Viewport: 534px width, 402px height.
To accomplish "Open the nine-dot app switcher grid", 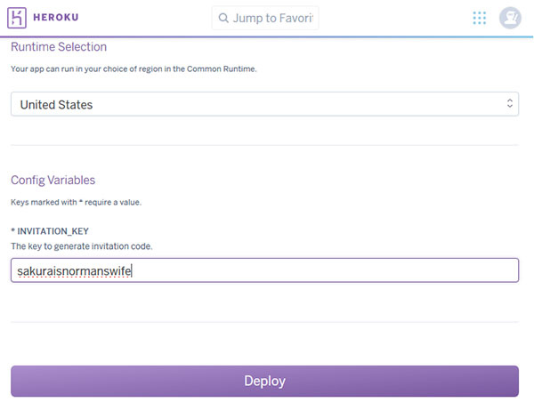I will point(480,18).
